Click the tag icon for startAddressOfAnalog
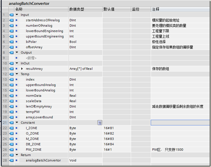Screen dimensions: 211x167 tap(12, 20)
